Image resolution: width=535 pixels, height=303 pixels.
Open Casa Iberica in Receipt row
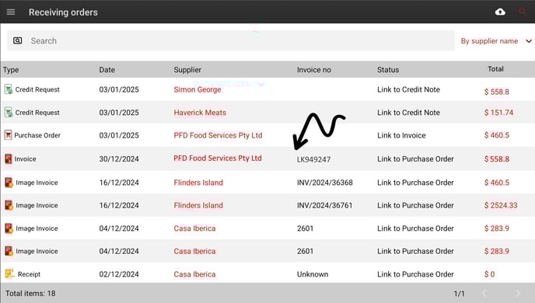(194, 274)
